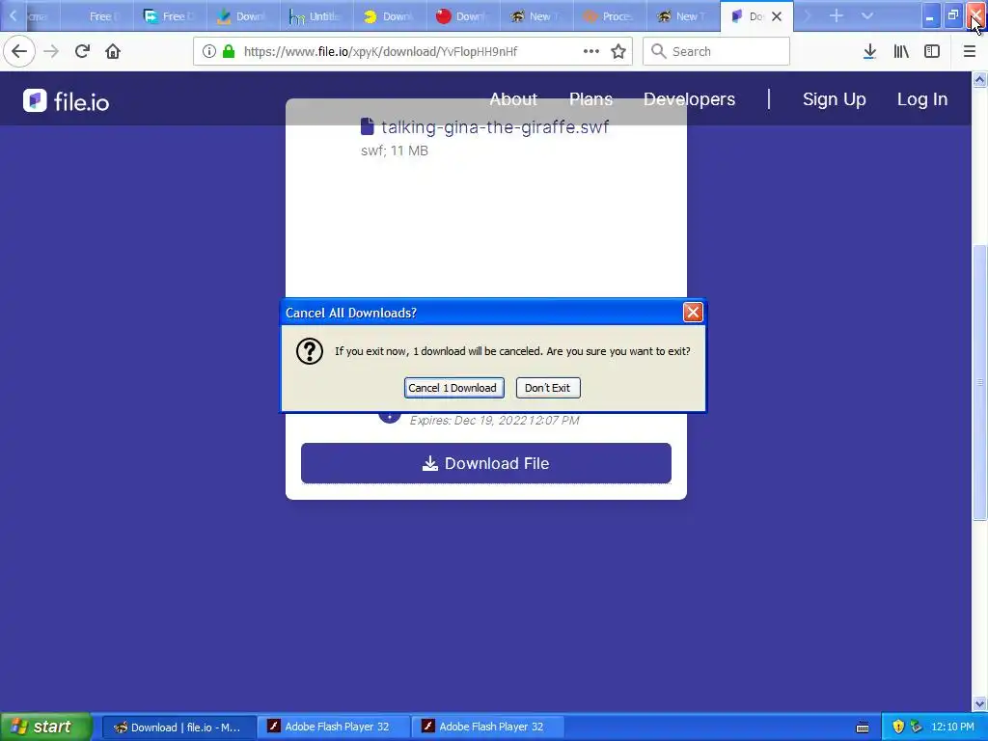The height and width of the screenshot is (741, 988).
Task: Bookmark this page with the star
Action: 618,51
